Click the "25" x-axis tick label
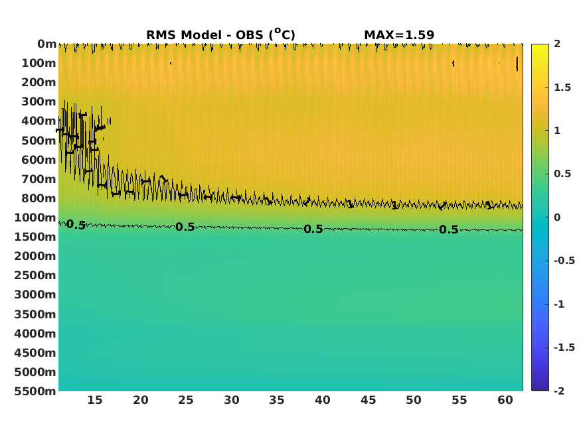This screenshot has height=435, width=581. coord(186,401)
